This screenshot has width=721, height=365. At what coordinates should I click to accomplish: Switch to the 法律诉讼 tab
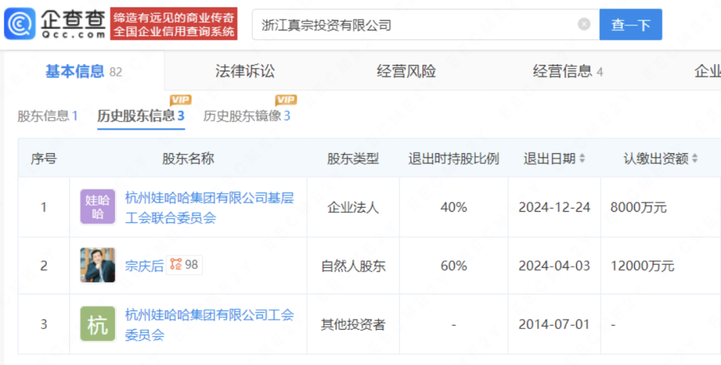(245, 71)
